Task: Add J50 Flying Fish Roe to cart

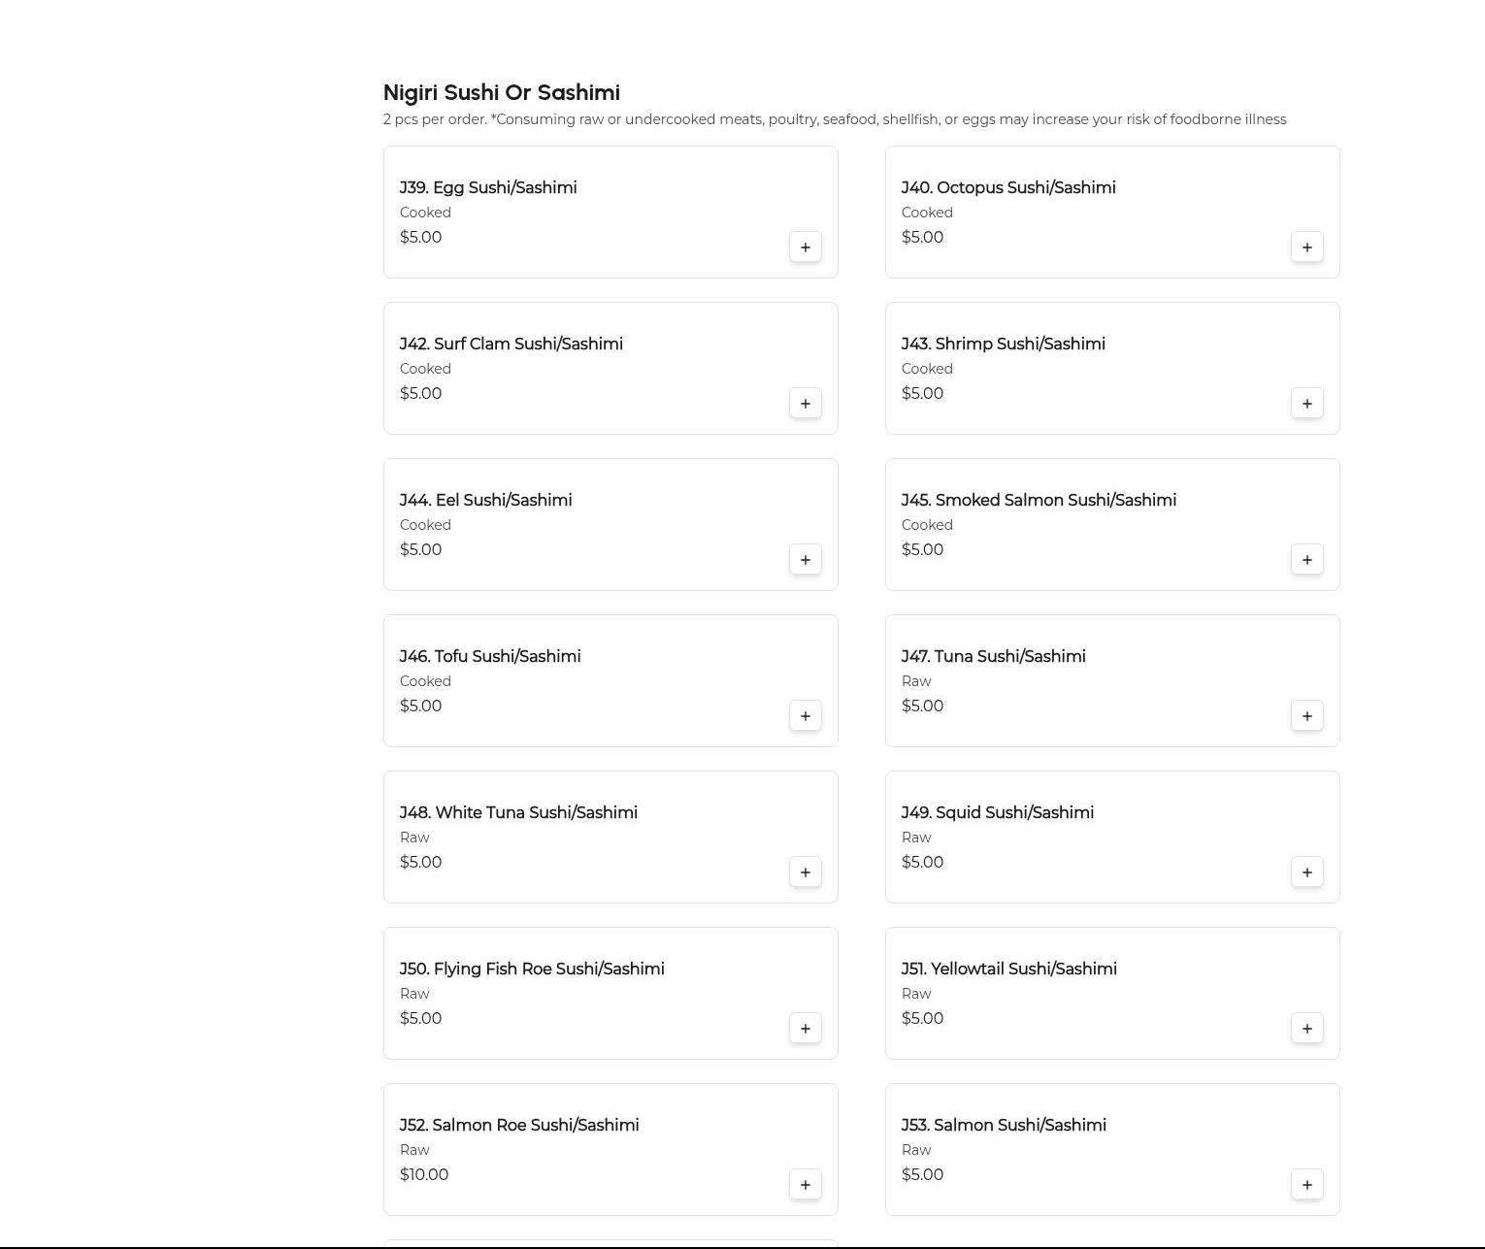Action: (x=805, y=1029)
